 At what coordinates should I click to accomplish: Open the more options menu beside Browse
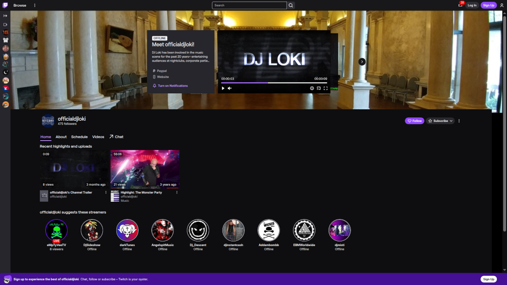click(35, 5)
